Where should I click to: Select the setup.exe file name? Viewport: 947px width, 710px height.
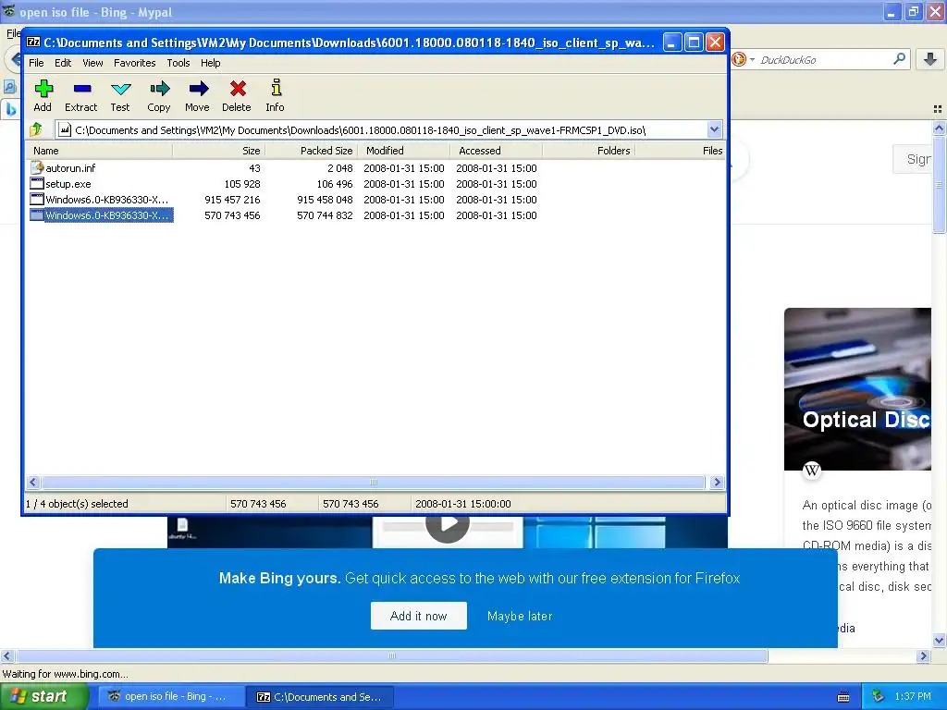click(x=68, y=184)
